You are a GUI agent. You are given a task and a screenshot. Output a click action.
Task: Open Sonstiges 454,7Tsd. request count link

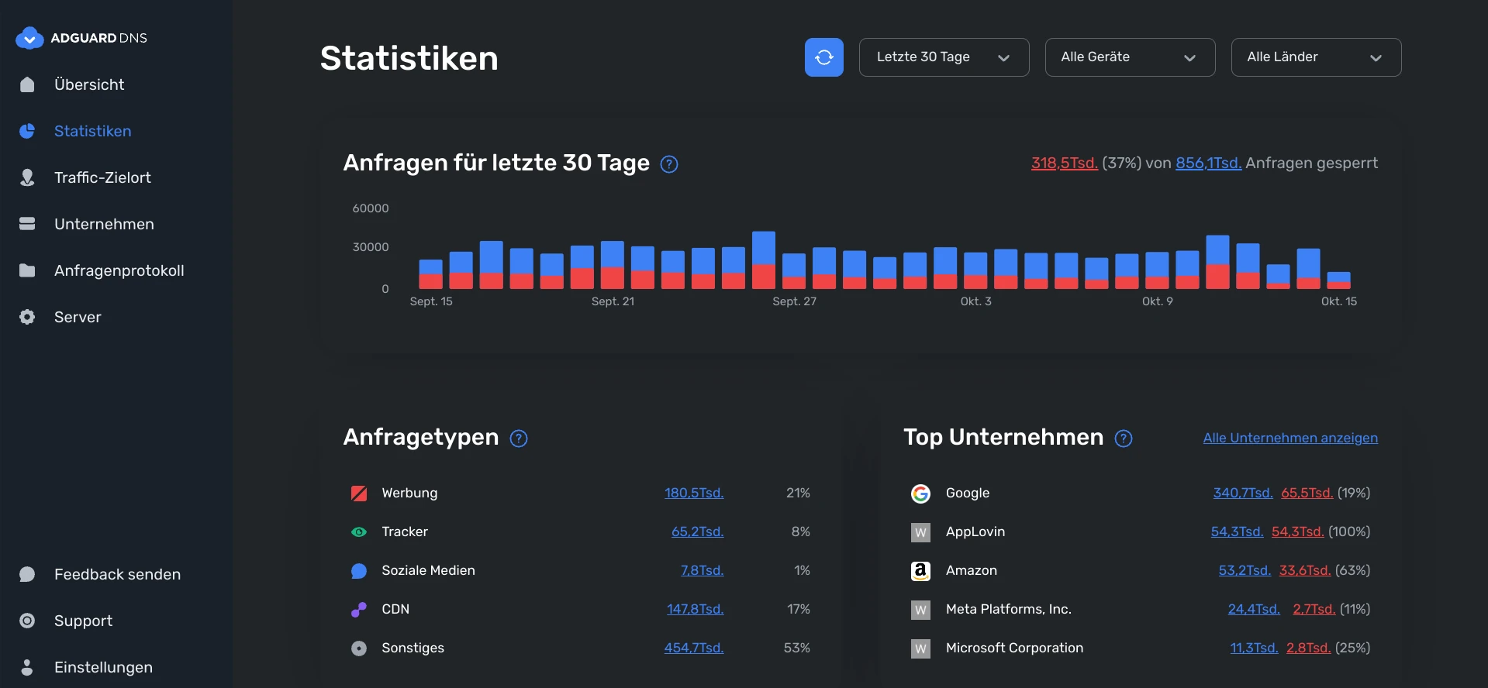pyautogui.click(x=694, y=648)
